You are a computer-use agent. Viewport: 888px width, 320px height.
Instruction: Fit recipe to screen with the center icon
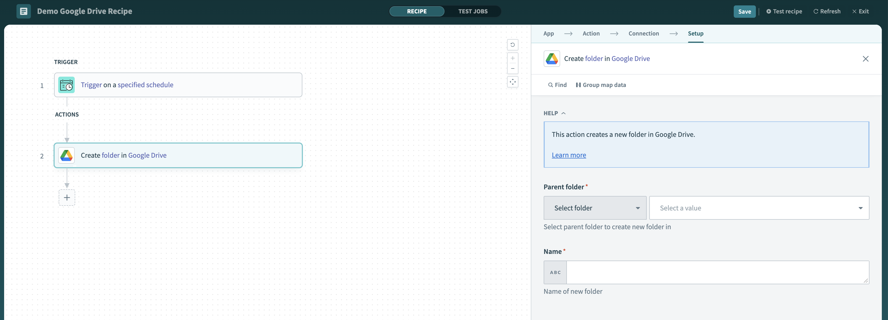tap(513, 82)
